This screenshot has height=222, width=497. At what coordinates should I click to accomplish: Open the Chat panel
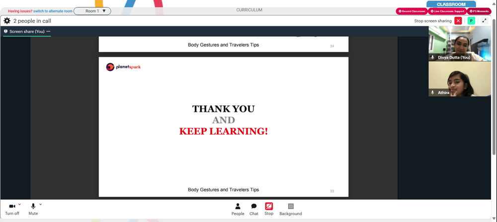[254, 209]
